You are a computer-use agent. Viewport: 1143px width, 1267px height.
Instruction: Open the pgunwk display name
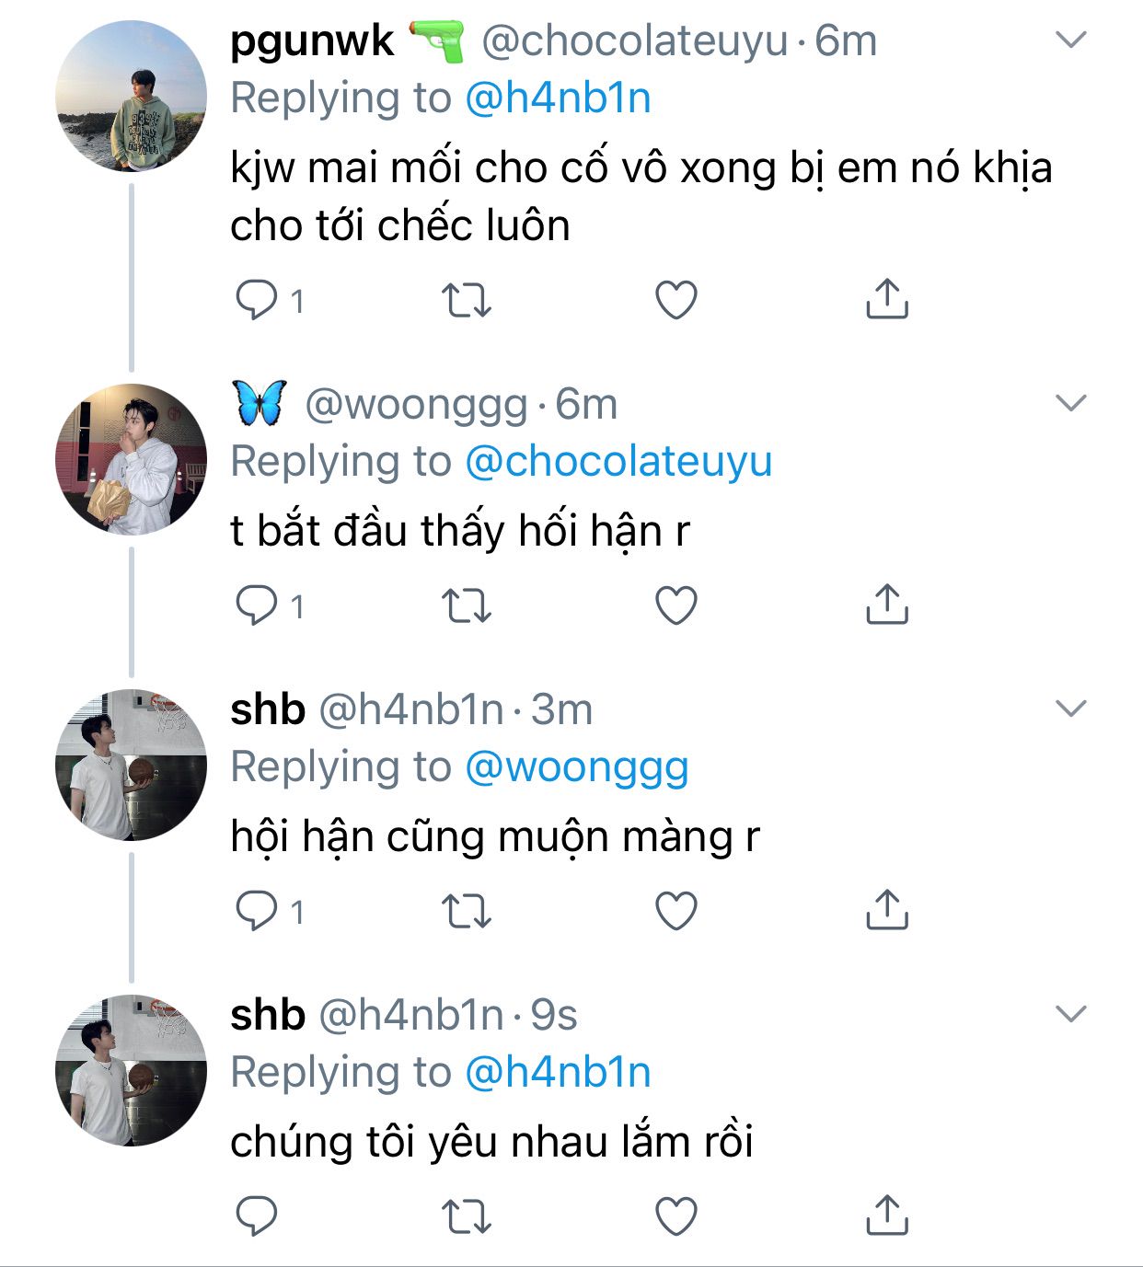pos(312,41)
